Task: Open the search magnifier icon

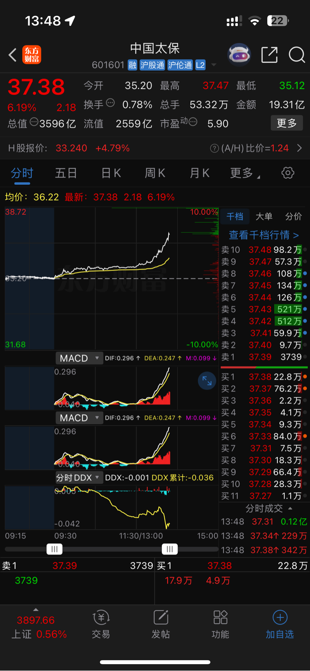Action: pyautogui.click(x=297, y=55)
